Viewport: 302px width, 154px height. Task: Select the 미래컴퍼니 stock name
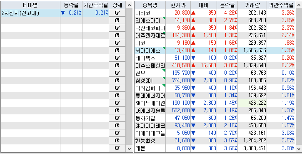pyautogui.click(x=148, y=88)
